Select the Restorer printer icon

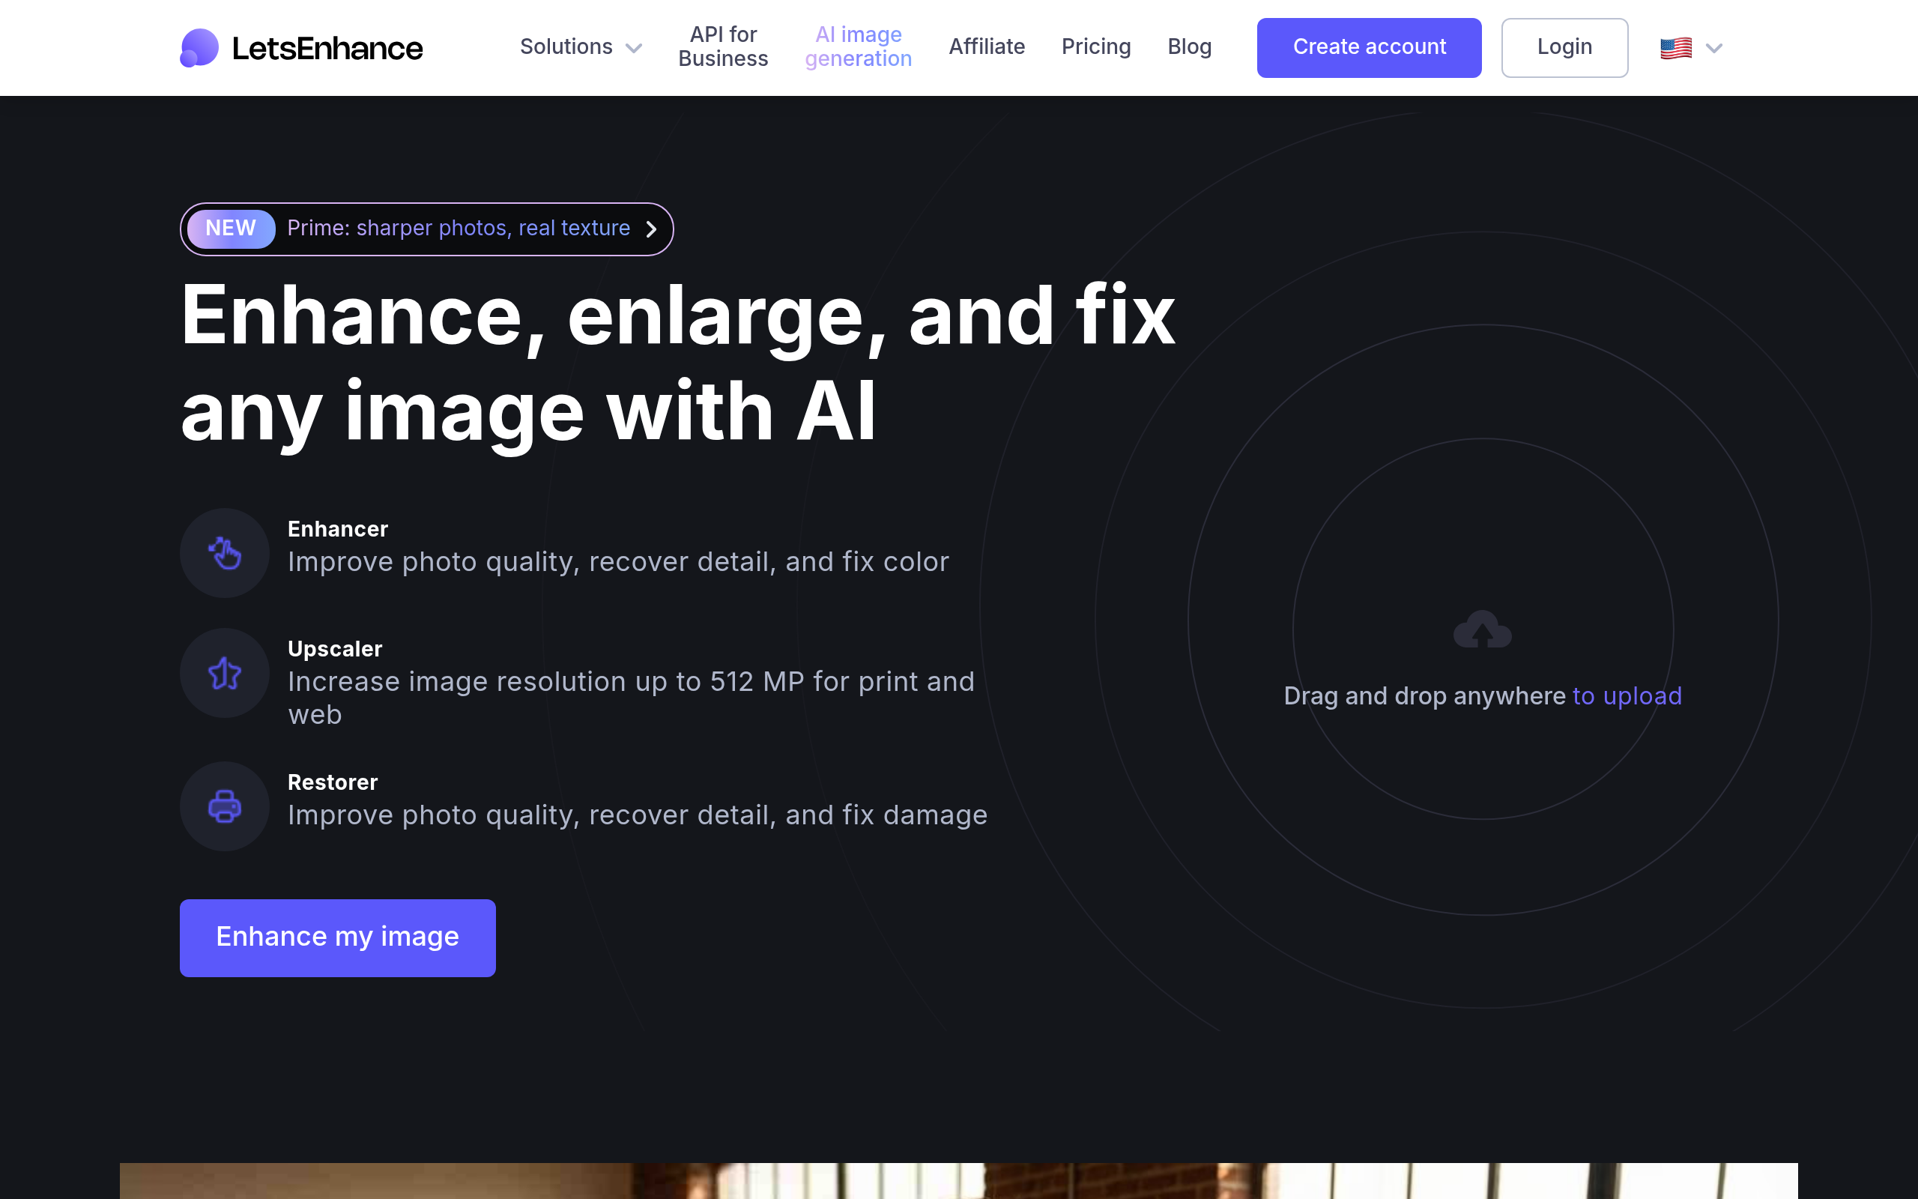224,806
